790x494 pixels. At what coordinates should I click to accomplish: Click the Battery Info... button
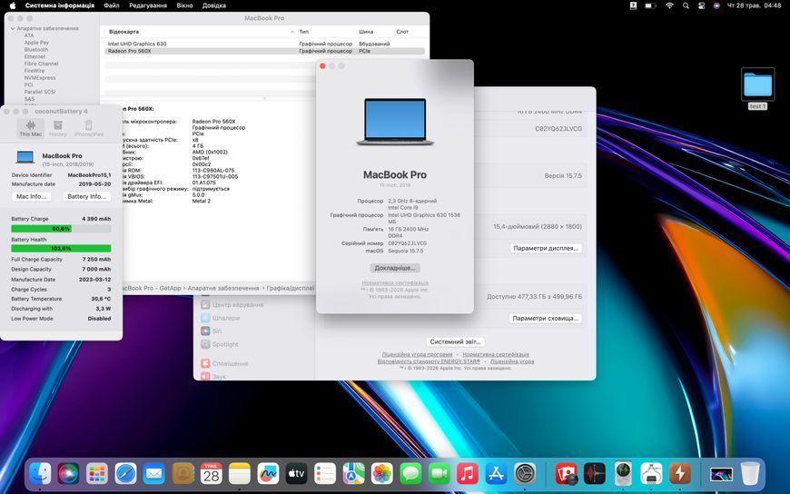(x=86, y=196)
